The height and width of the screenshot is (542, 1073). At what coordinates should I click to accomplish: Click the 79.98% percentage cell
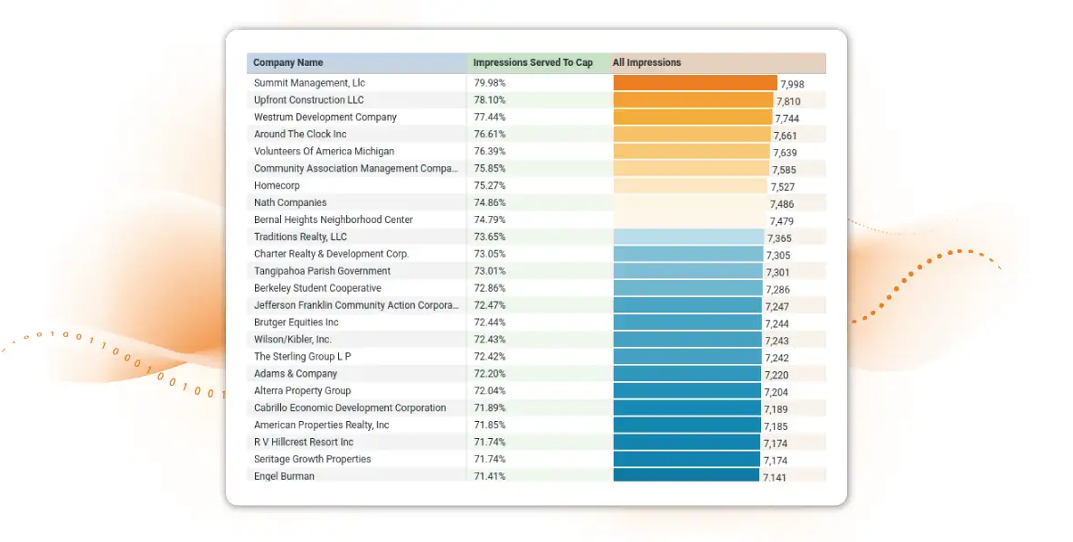click(x=490, y=83)
